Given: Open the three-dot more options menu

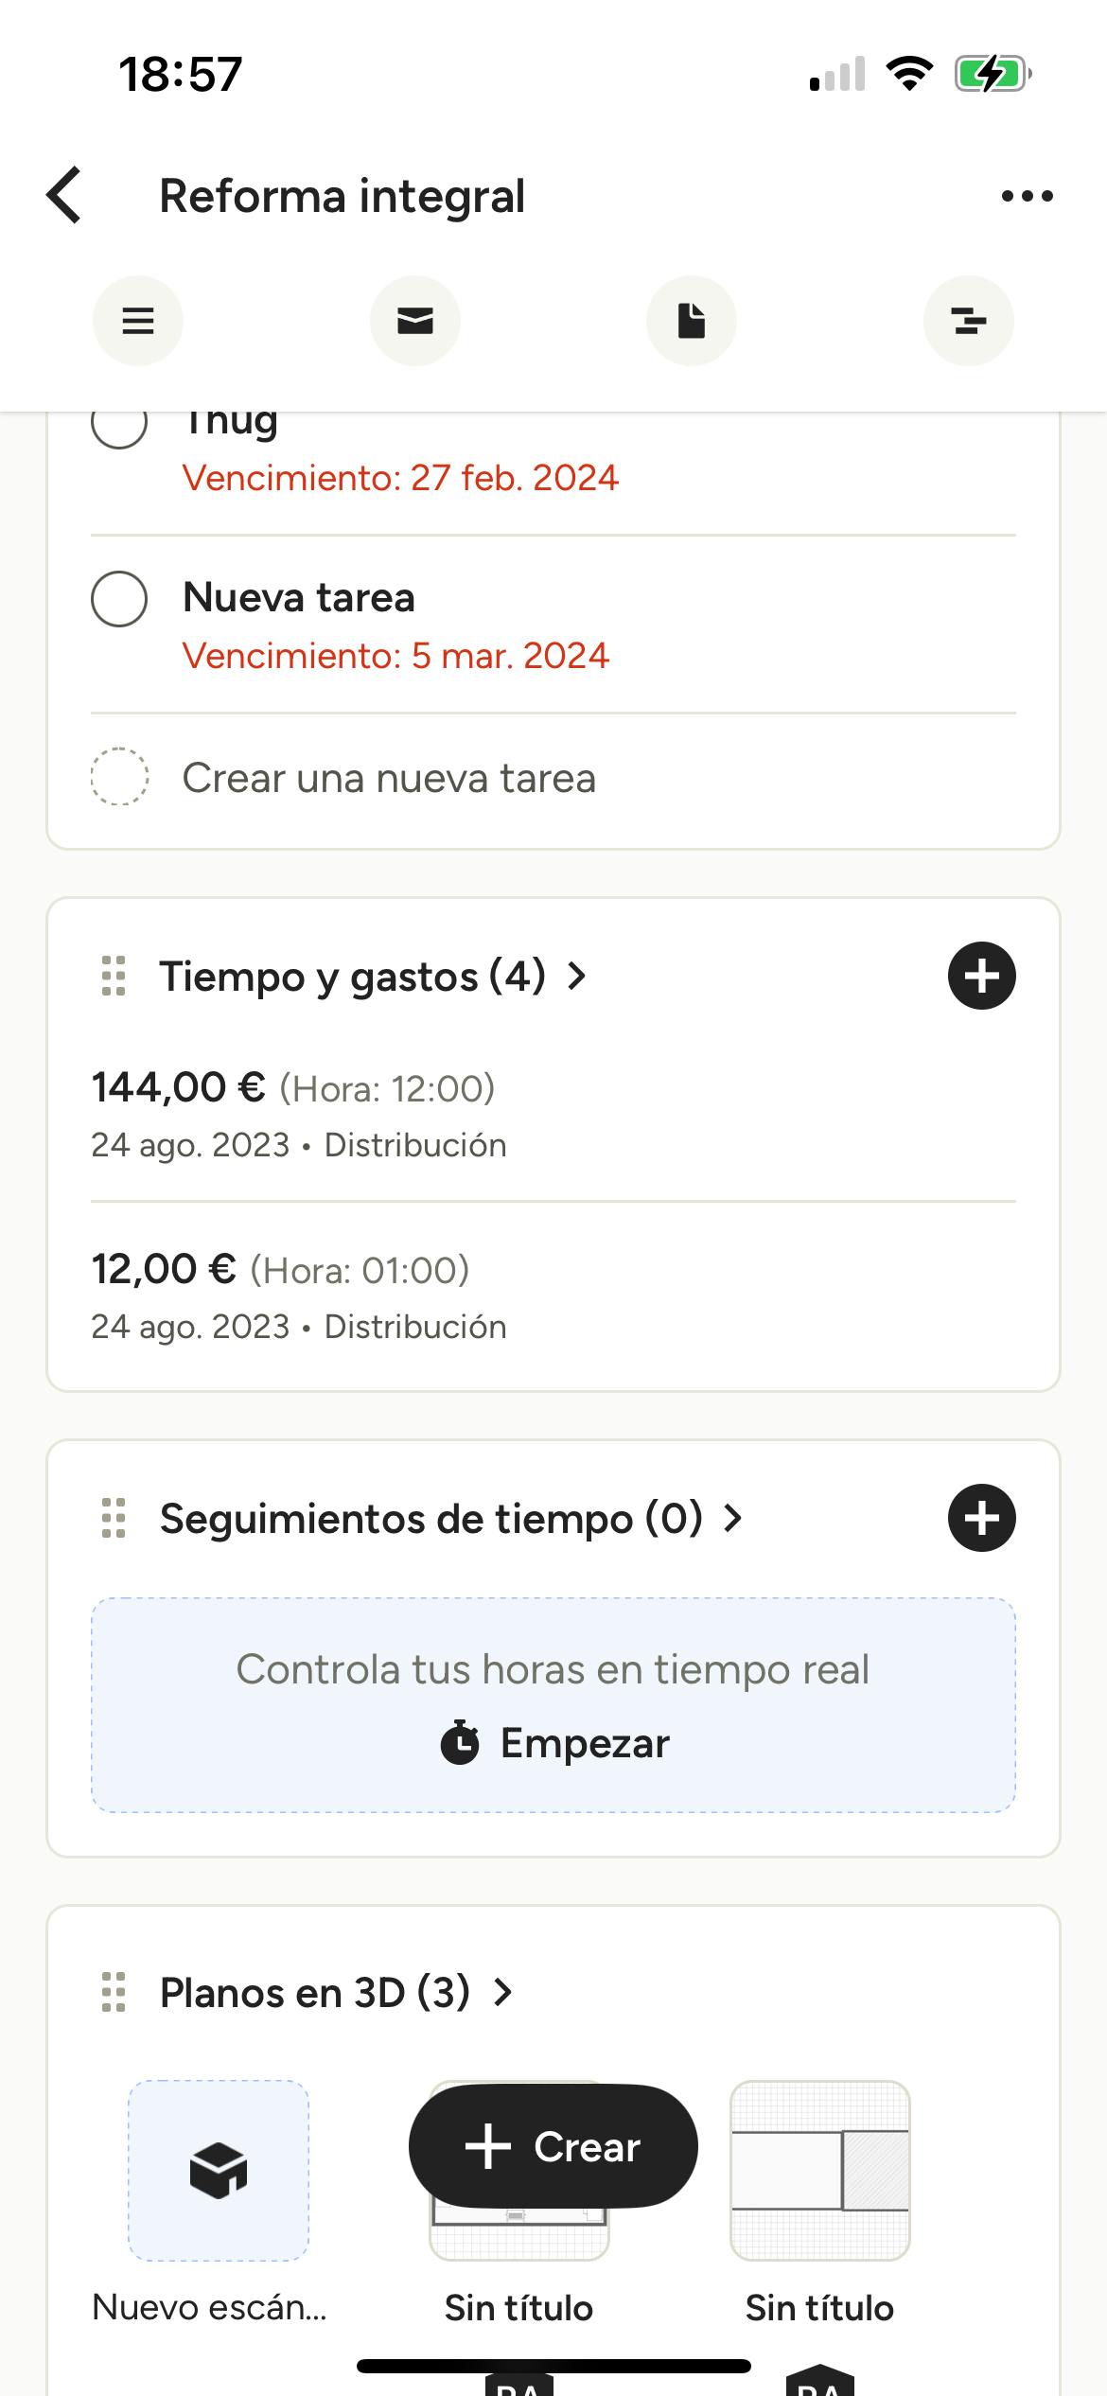Looking at the screenshot, I should pos(1027,196).
